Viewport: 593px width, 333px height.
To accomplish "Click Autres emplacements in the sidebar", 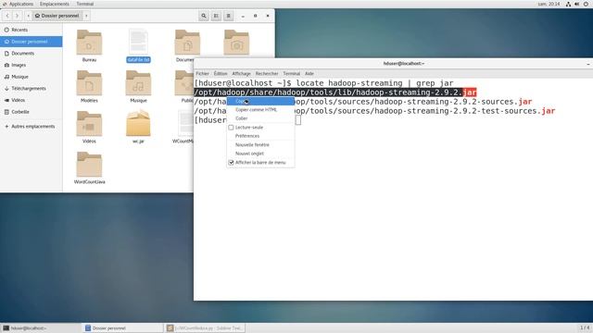I will [x=31, y=127].
